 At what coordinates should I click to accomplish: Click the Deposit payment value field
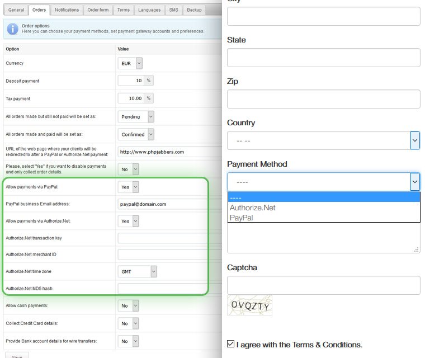pyautogui.click(x=131, y=81)
